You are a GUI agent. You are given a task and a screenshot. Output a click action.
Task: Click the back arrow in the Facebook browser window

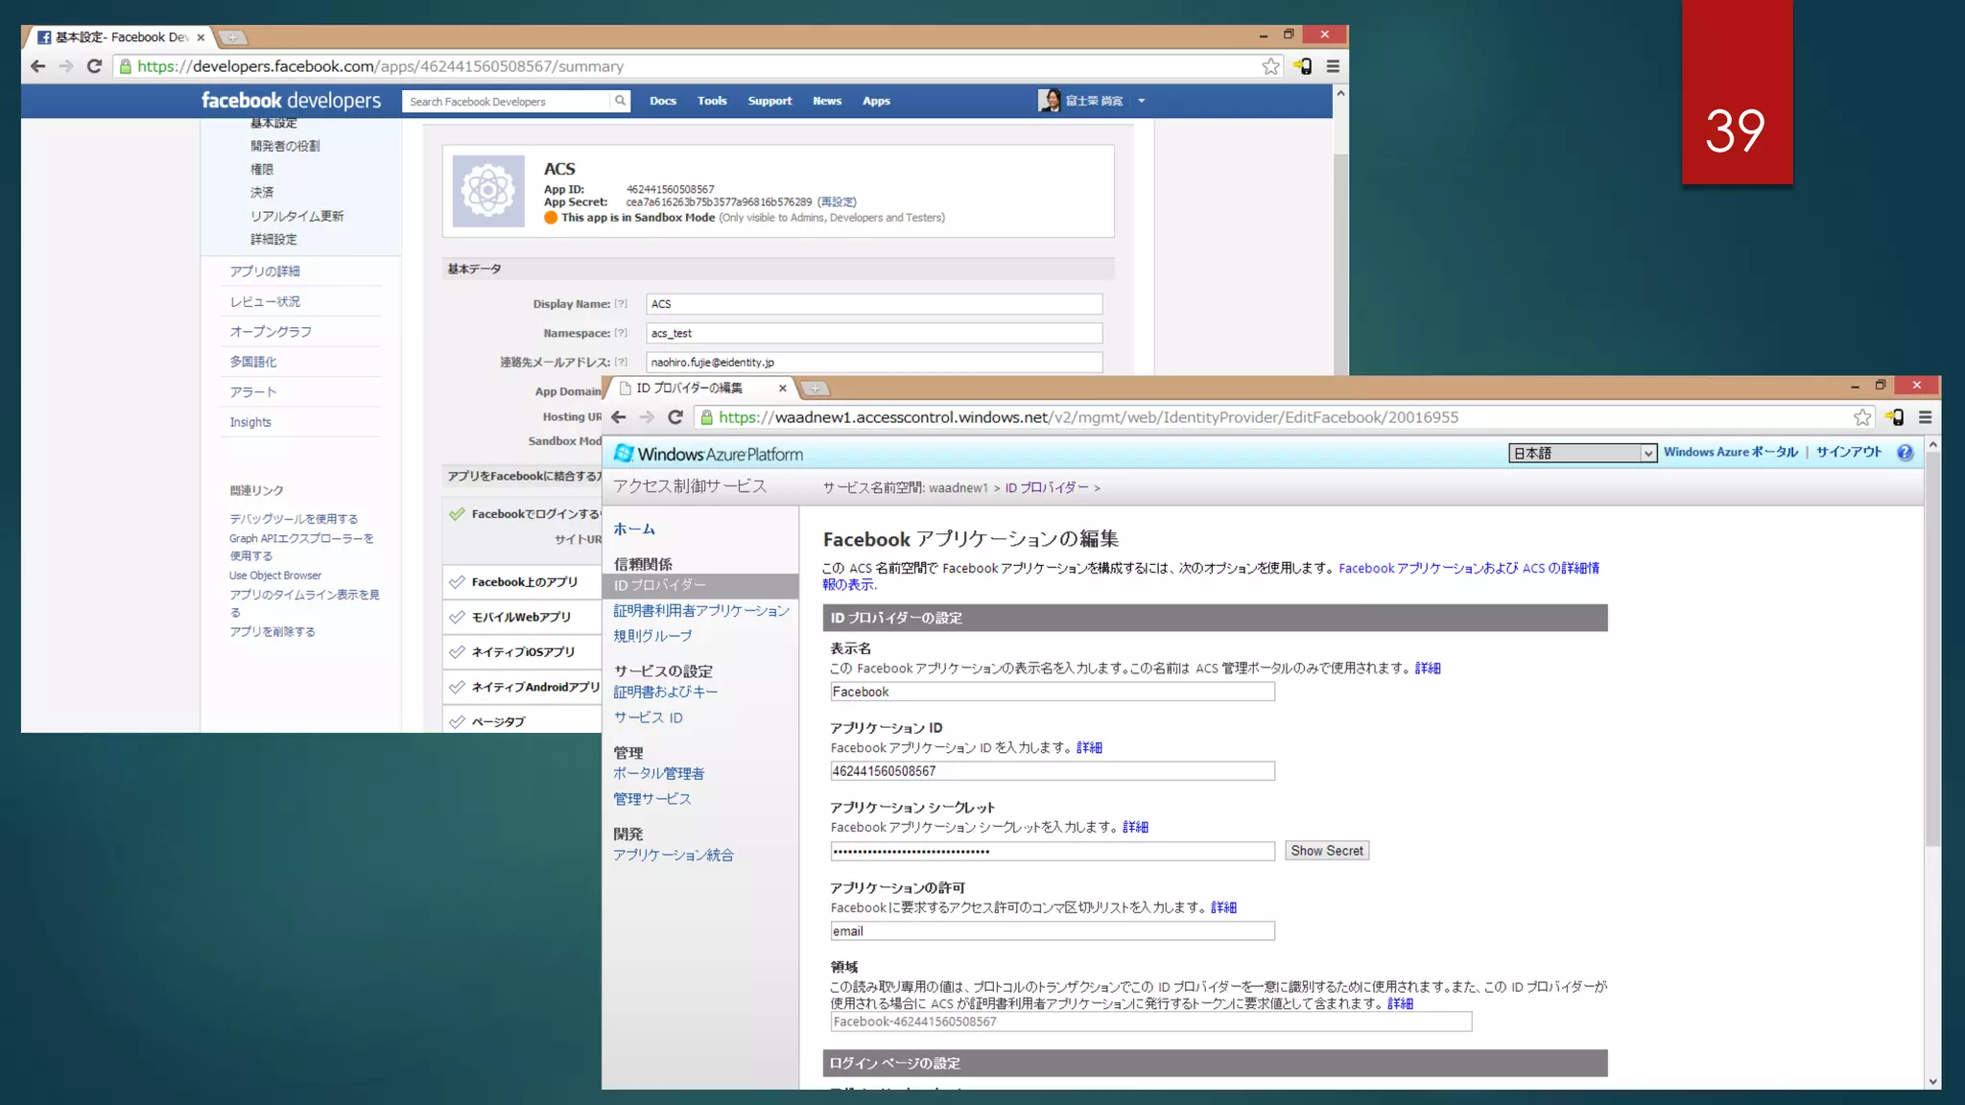pos(37,66)
